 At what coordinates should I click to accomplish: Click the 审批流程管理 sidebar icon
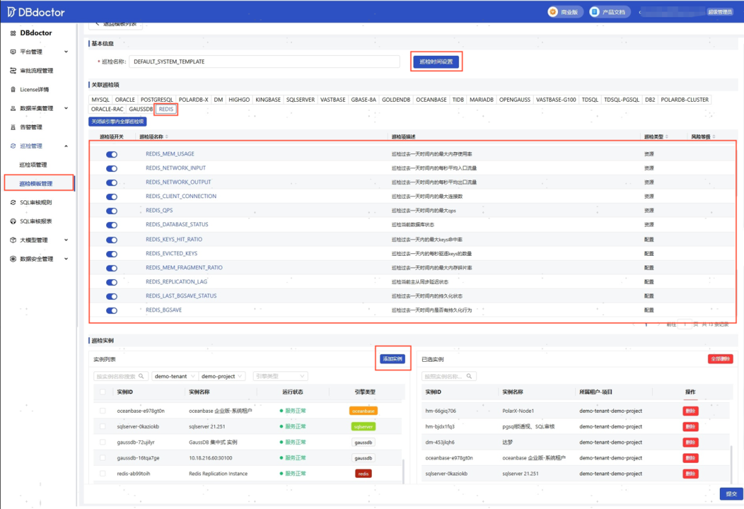coord(13,71)
